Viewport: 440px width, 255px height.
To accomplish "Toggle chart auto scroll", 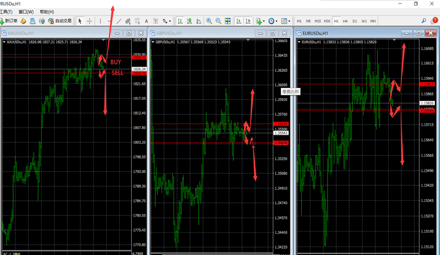I will click(x=239, y=22).
